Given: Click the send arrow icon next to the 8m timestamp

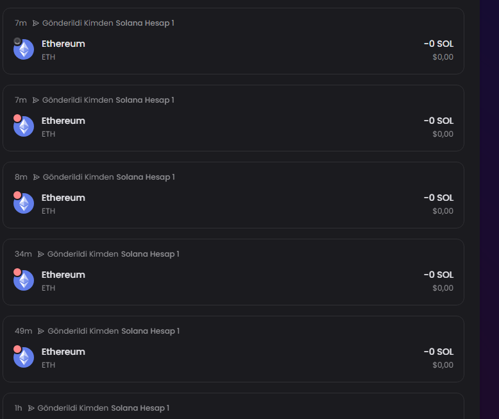Looking at the screenshot, I should (x=37, y=177).
